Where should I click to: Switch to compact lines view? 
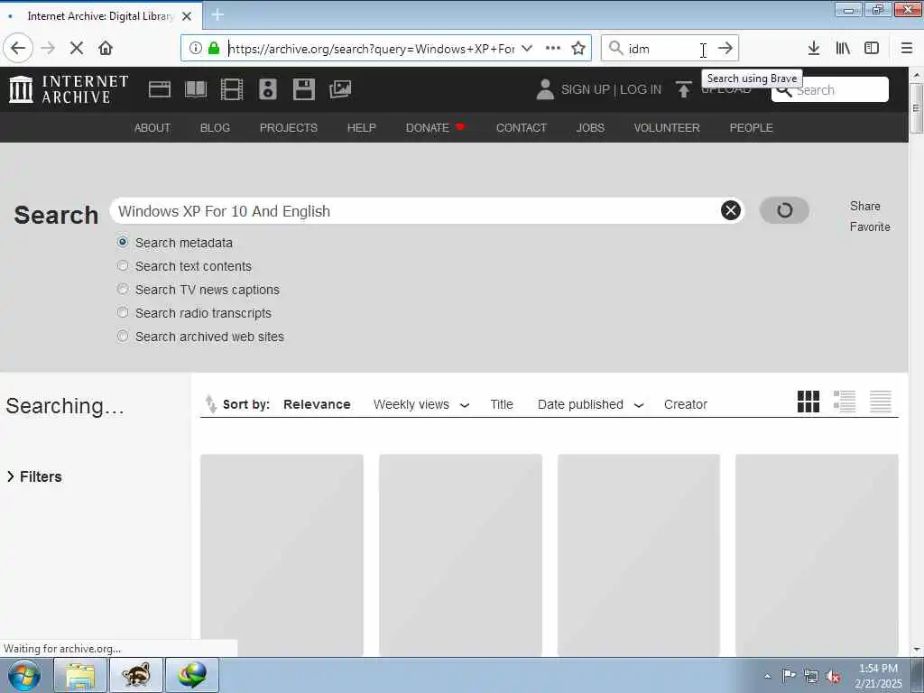881,402
